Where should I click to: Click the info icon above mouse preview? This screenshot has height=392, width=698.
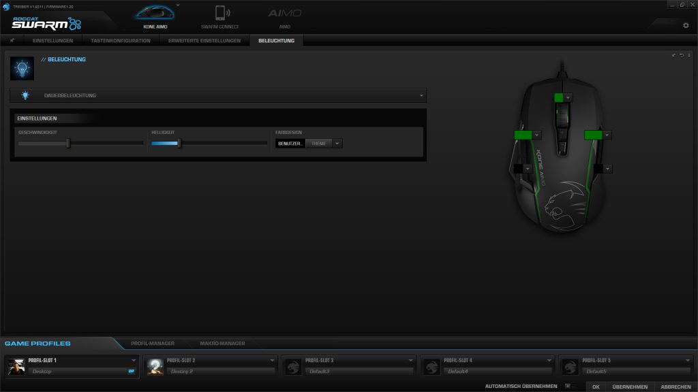click(x=689, y=55)
